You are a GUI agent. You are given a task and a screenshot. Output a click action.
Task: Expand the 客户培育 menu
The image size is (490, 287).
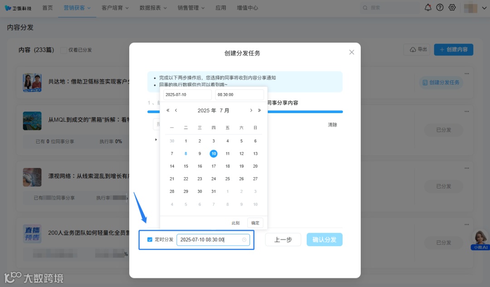pos(115,8)
